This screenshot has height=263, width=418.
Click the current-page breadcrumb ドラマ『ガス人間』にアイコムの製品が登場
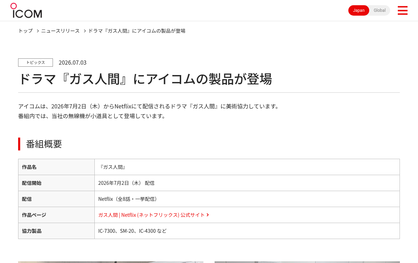click(137, 31)
